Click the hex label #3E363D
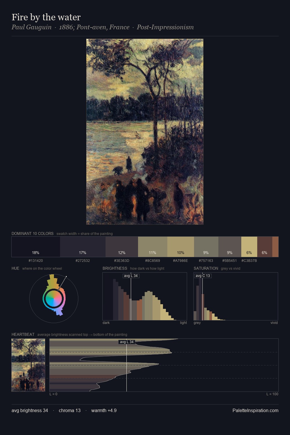Viewport: 290px width, 435px height. point(122,261)
